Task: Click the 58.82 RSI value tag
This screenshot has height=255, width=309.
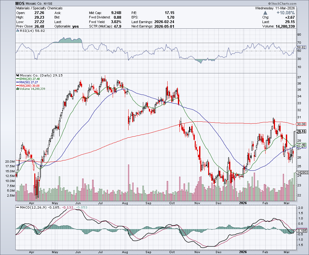Action: click(301, 47)
